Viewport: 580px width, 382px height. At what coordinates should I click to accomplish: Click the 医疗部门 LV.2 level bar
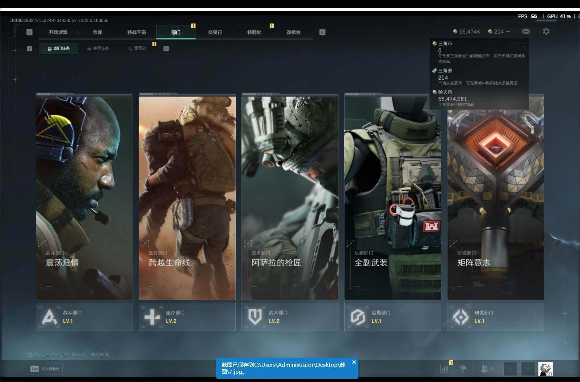point(187,317)
